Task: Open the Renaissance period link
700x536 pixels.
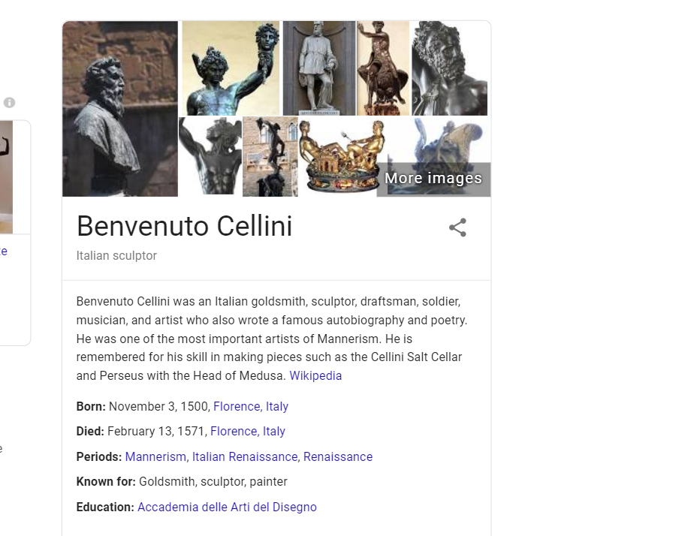Action: [x=338, y=456]
